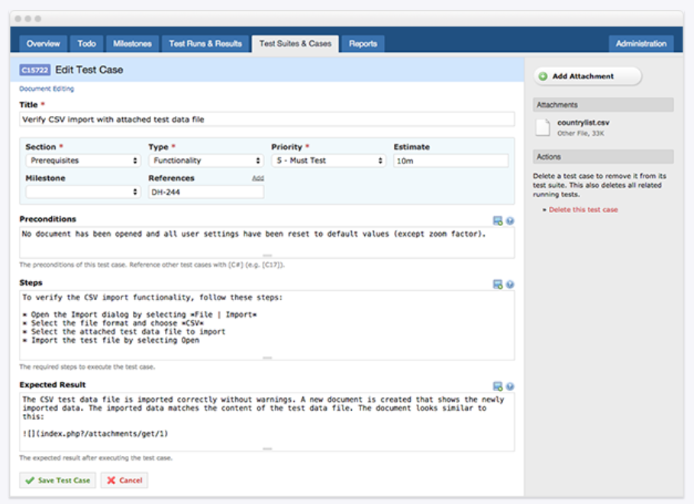Switch to the Test Runs & Results tab
Viewport: 694px width, 504px height.
(x=205, y=44)
